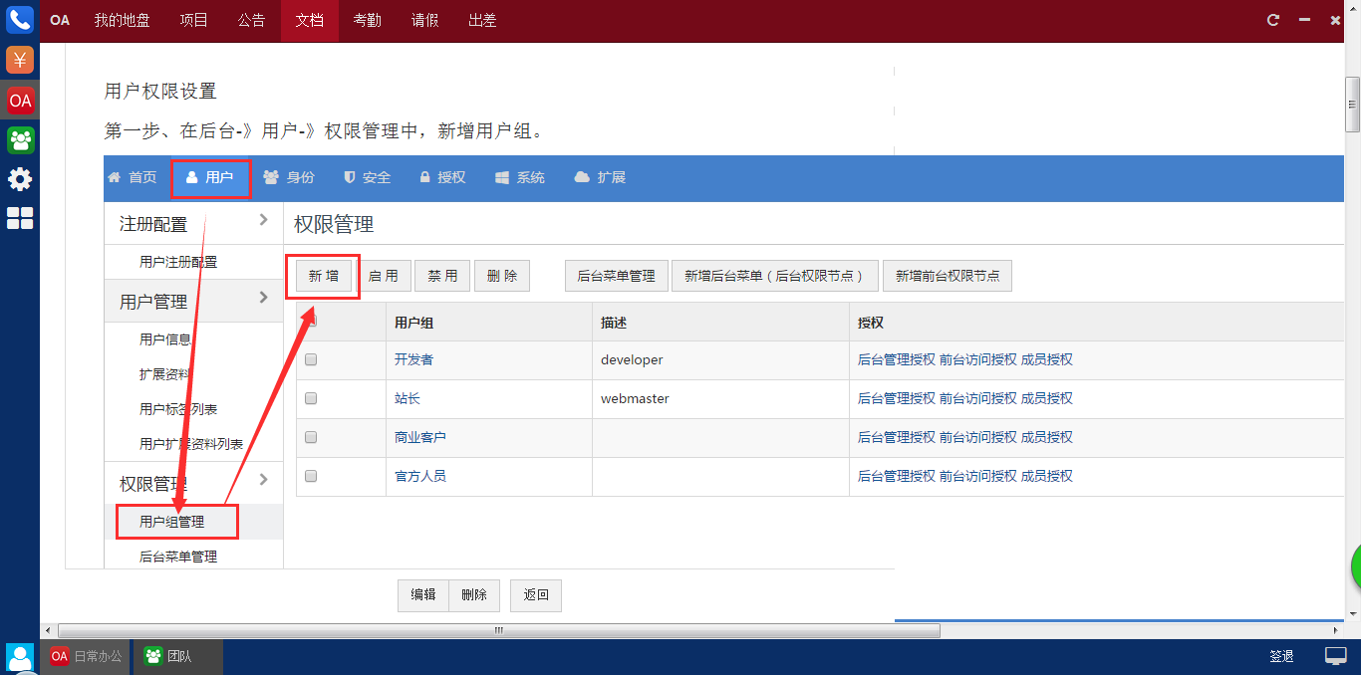Click the horizontal scrollbar thumb
Image resolution: width=1361 pixels, height=675 pixels.
click(x=498, y=630)
